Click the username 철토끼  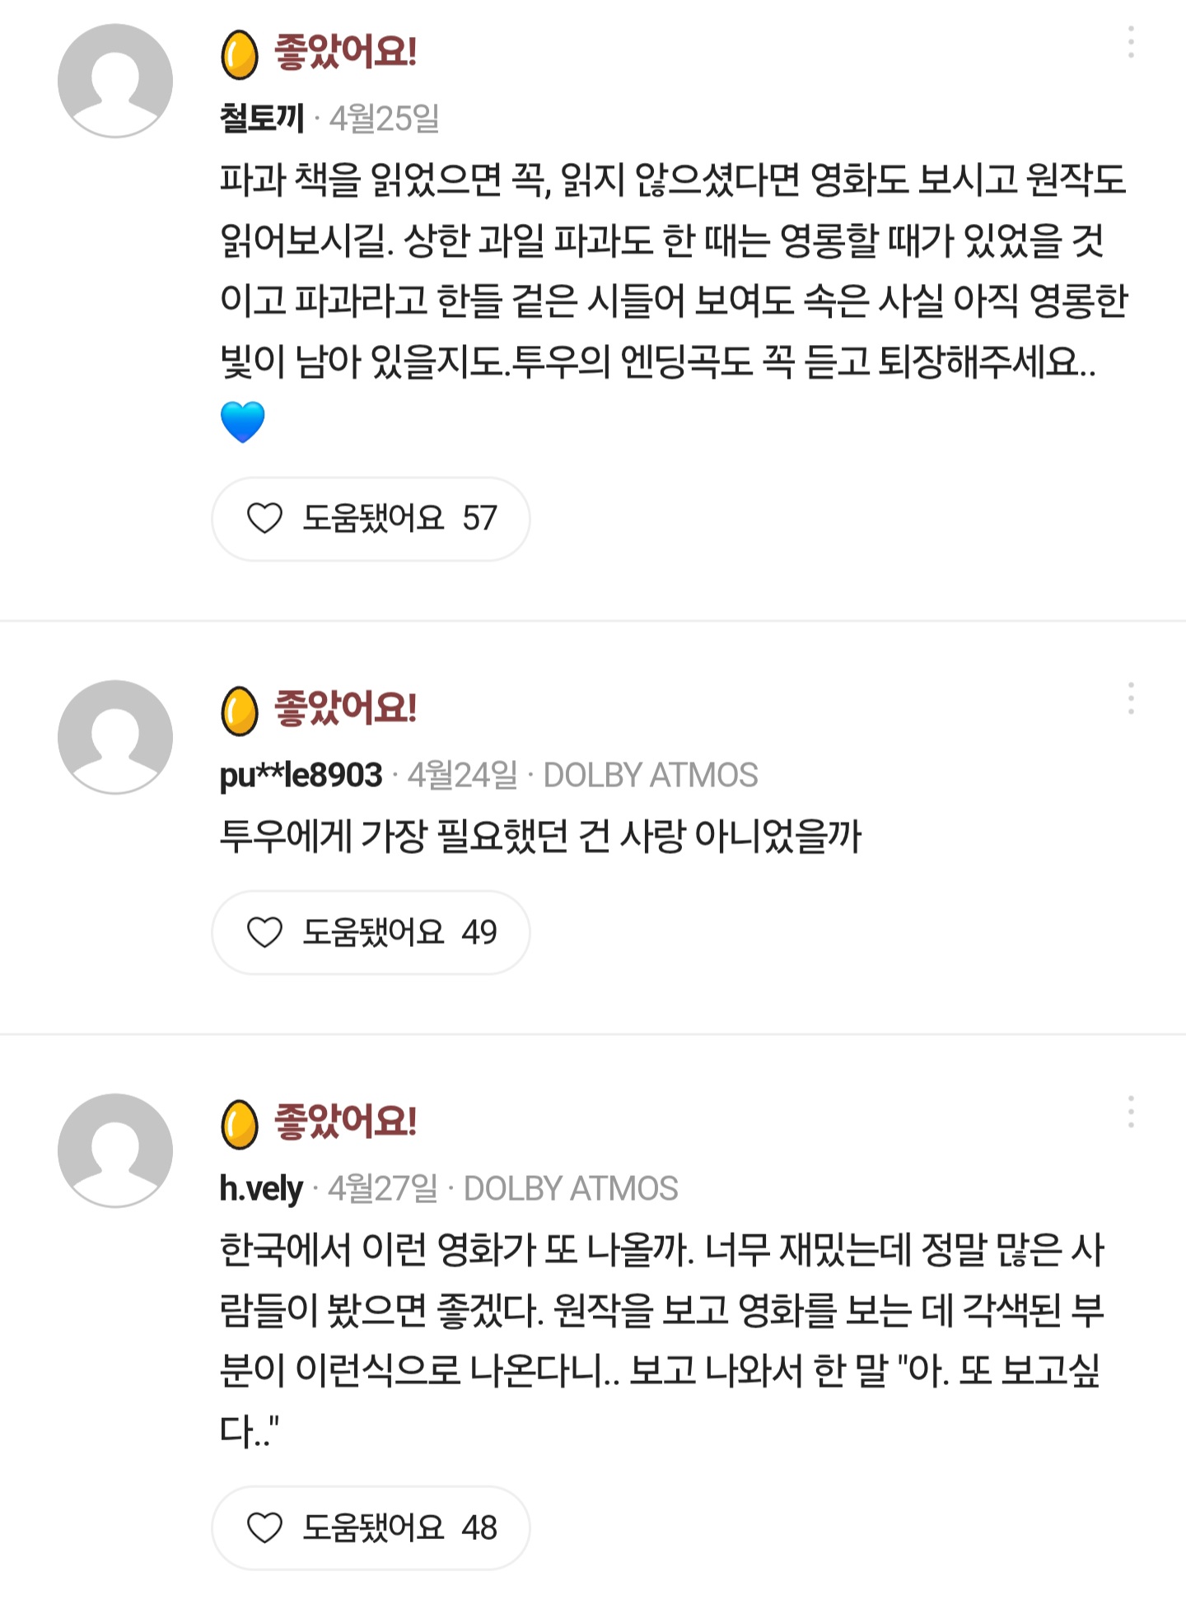(262, 119)
